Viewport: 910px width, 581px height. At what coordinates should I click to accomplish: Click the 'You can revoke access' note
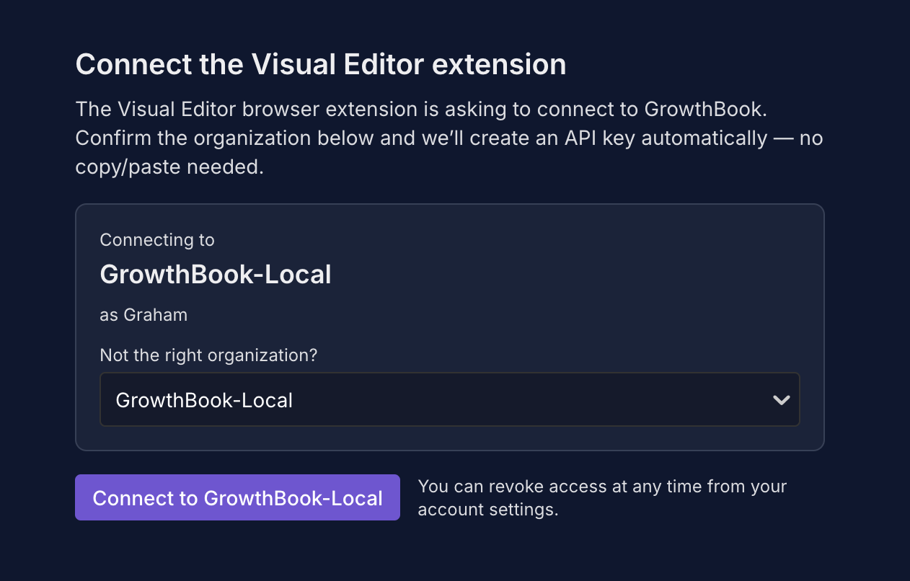(x=602, y=497)
